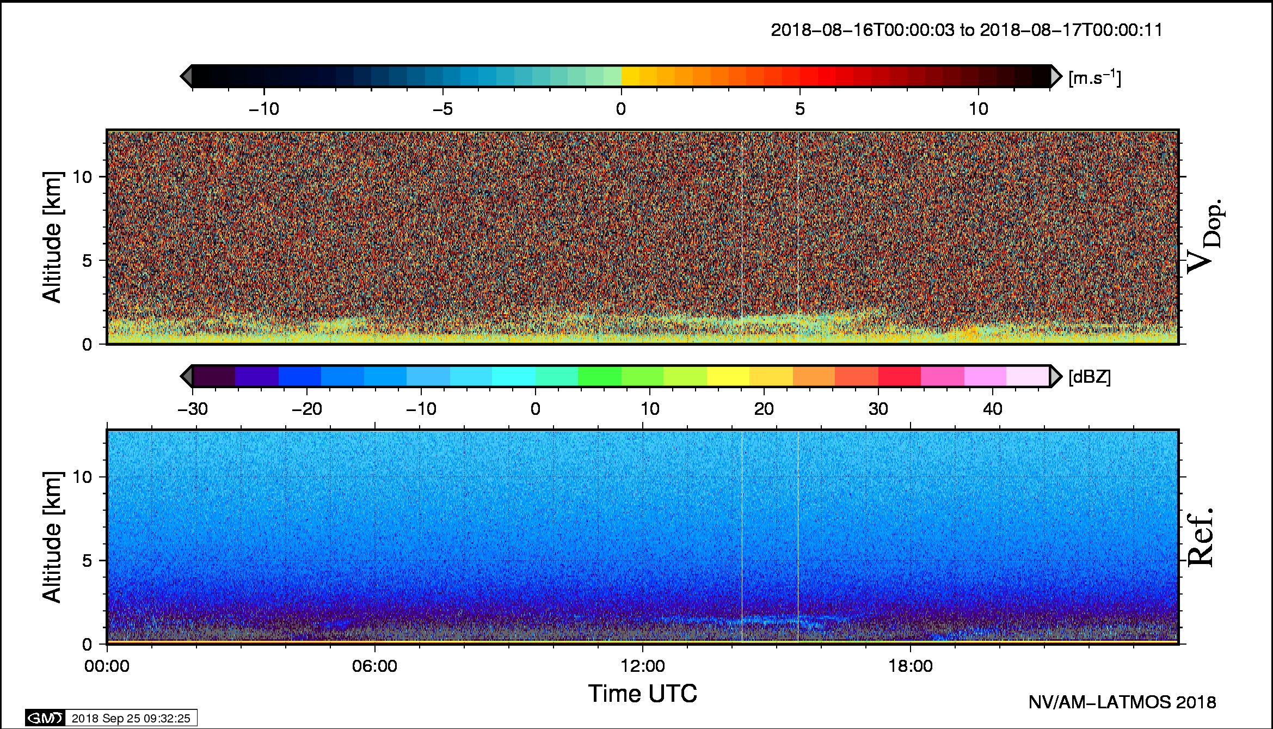Click the [m.s-1] unit label

[x=1094, y=78]
